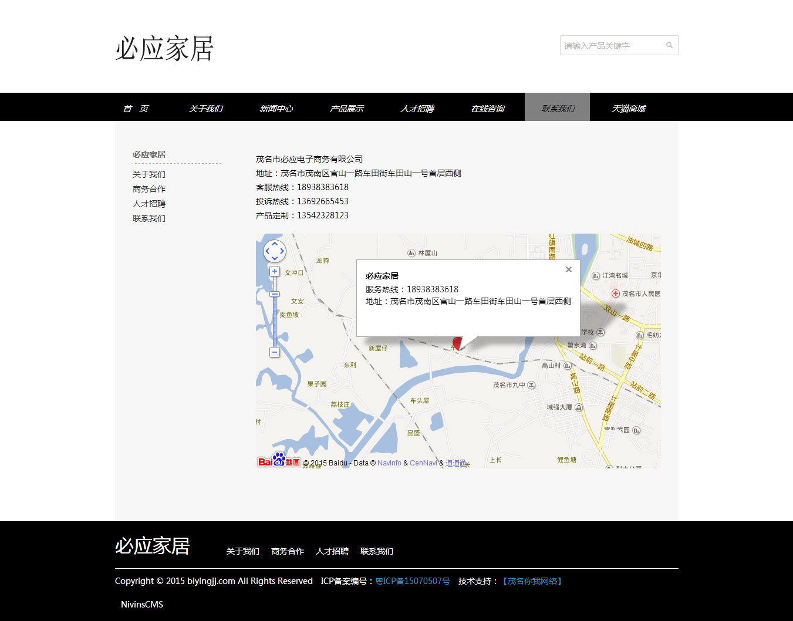Screen dimensions: 793x621
Task: Zoom in using the map plus button
Action: 275,271
